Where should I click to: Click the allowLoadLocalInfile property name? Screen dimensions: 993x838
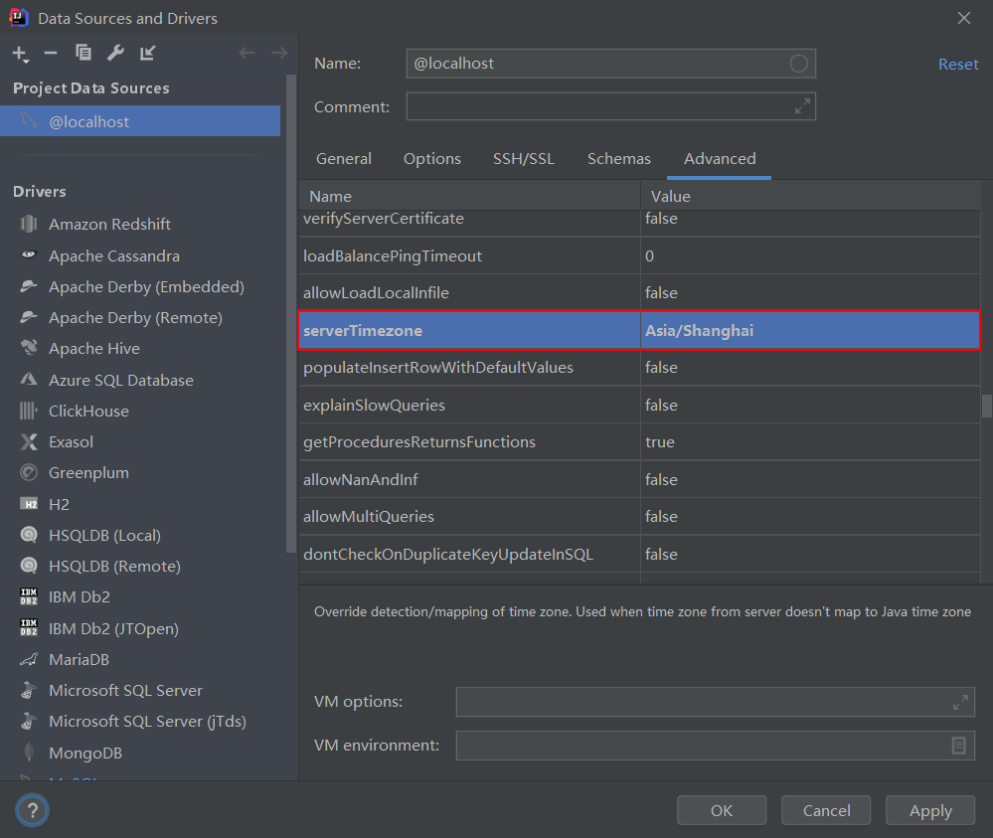(376, 292)
